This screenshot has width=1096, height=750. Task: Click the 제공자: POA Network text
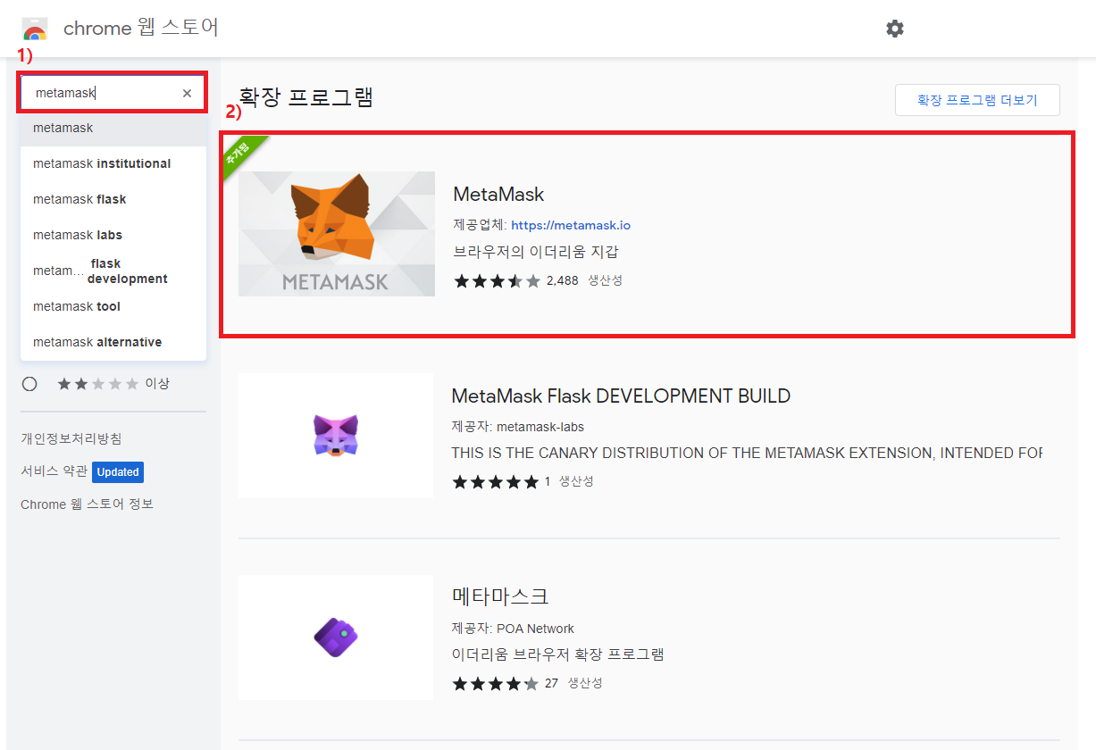(x=513, y=629)
